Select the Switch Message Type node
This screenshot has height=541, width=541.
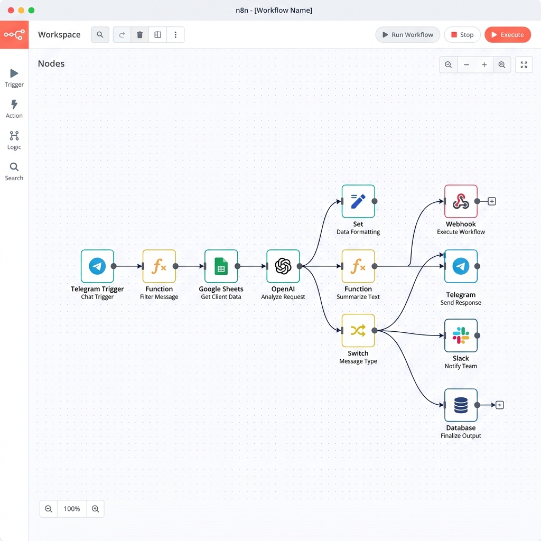[x=358, y=331]
